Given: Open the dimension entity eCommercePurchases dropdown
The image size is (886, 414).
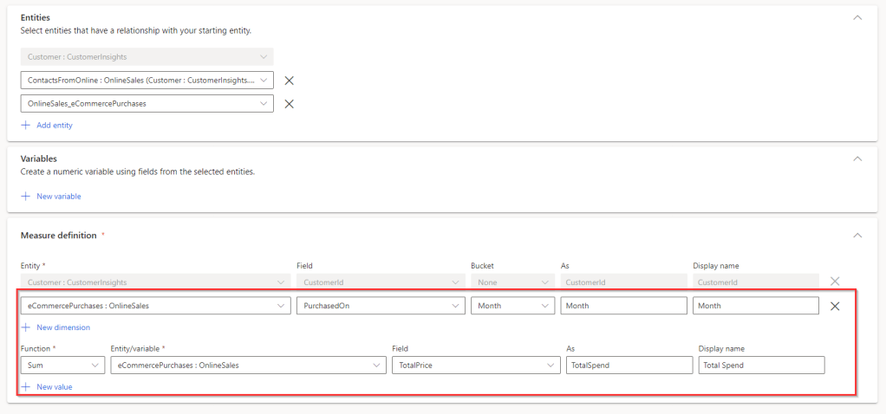Looking at the screenshot, I should point(156,306).
